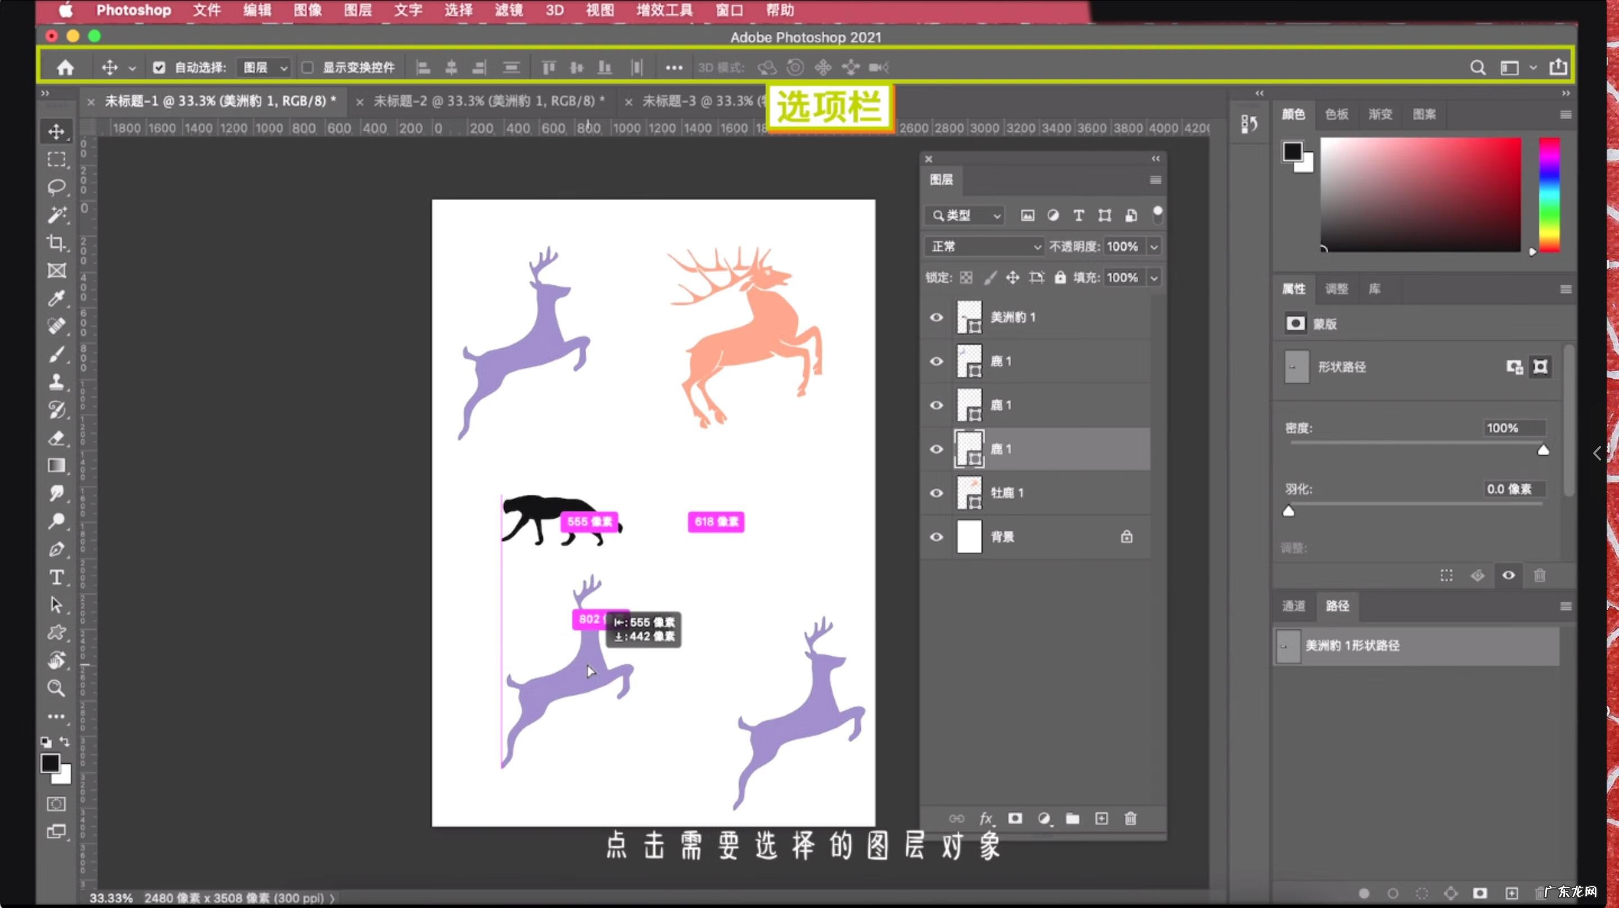Click the 色板 panel tab

[x=1336, y=114]
